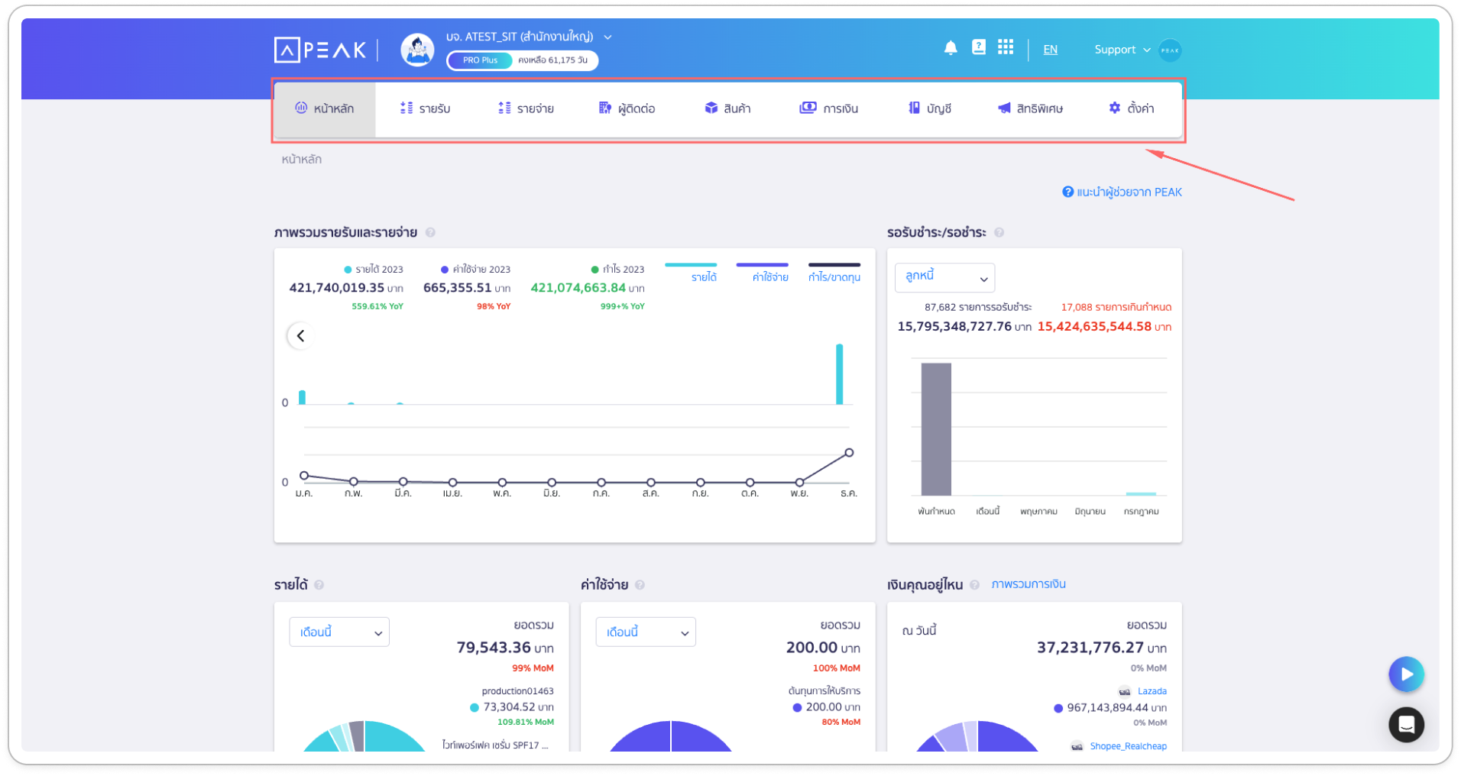Click the help circle beside แนะนำผู้ช่วยจาก PEAK
Viewport: 1461px width, 776px height.
click(x=1067, y=192)
